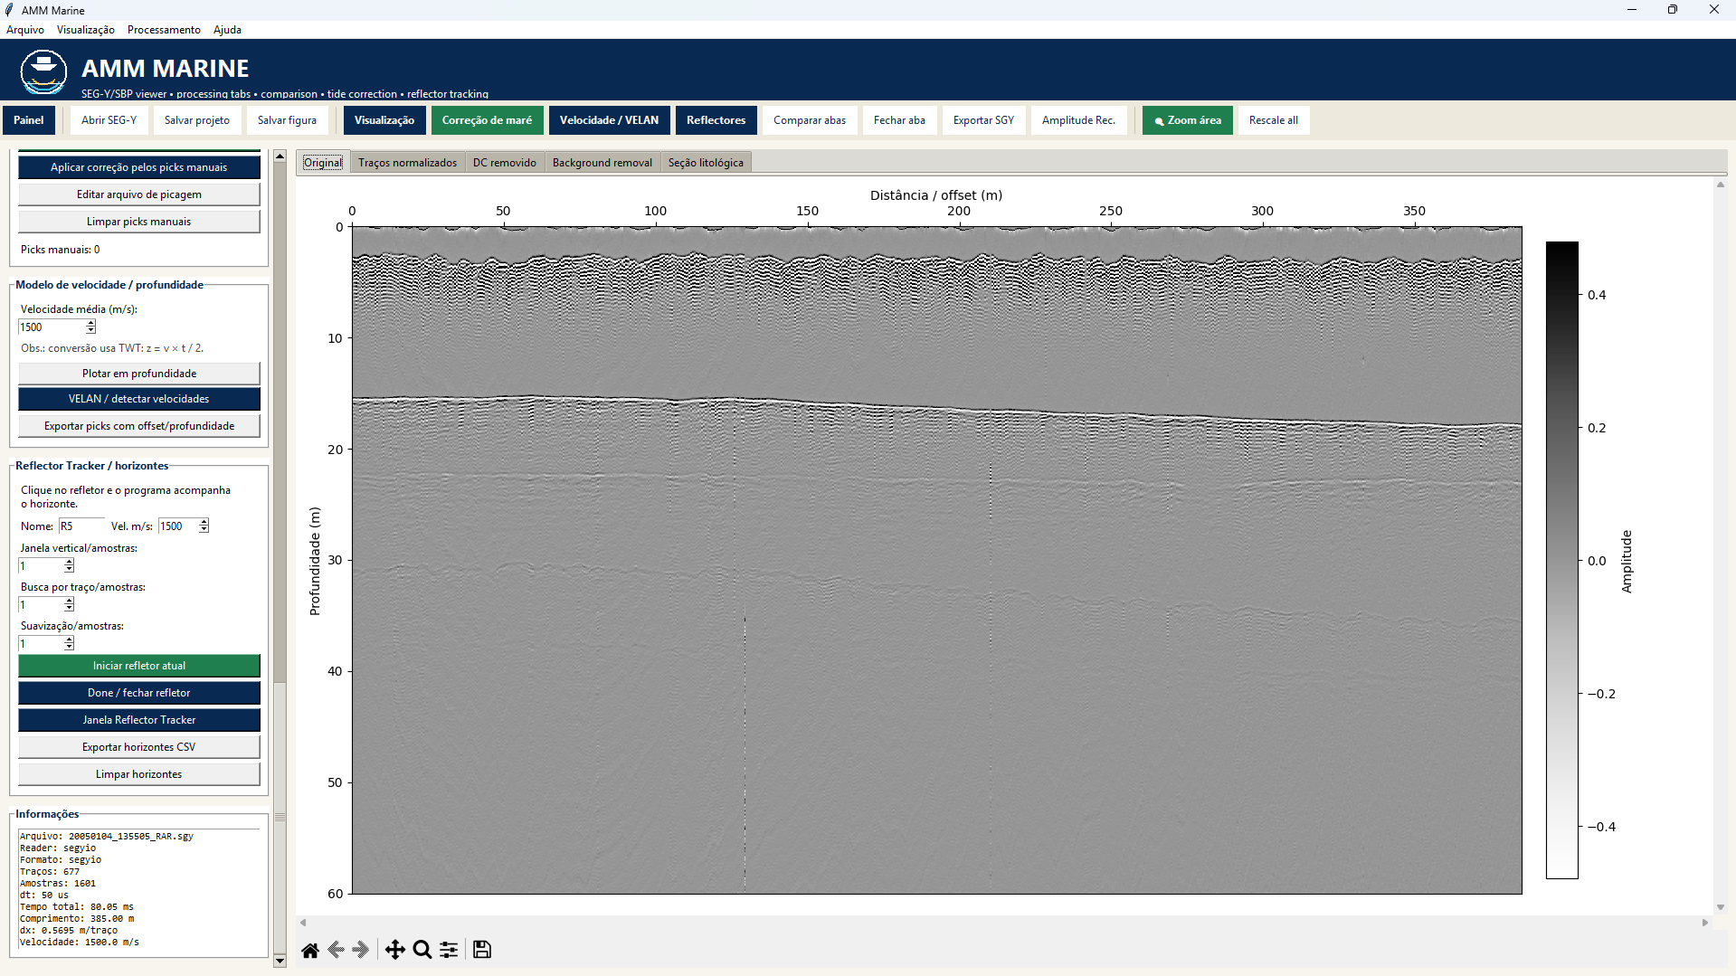Increase Velocidade média spinbox value
The width and height of the screenshot is (1736, 976).
click(x=90, y=324)
